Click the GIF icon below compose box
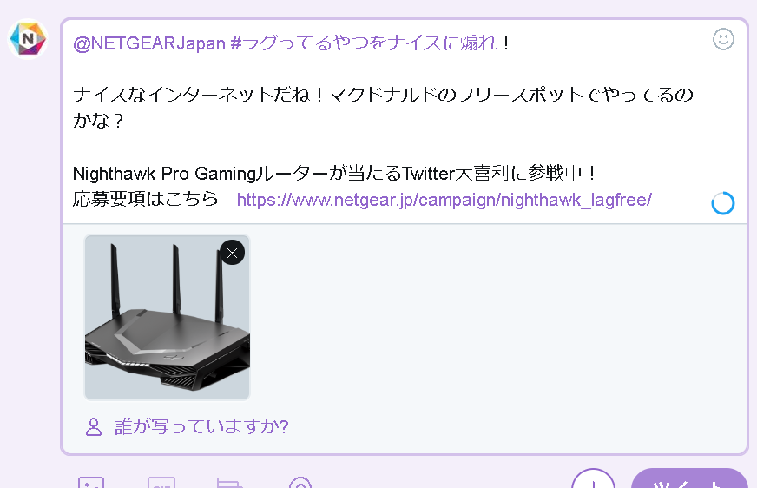The width and height of the screenshot is (757, 488). coord(161,483)
